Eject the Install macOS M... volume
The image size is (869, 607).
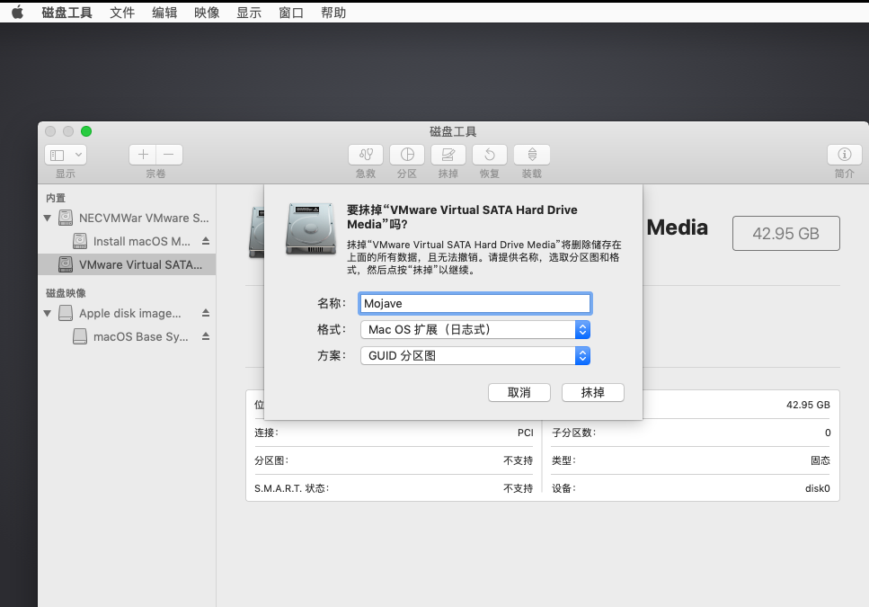[x=206, y=241]
